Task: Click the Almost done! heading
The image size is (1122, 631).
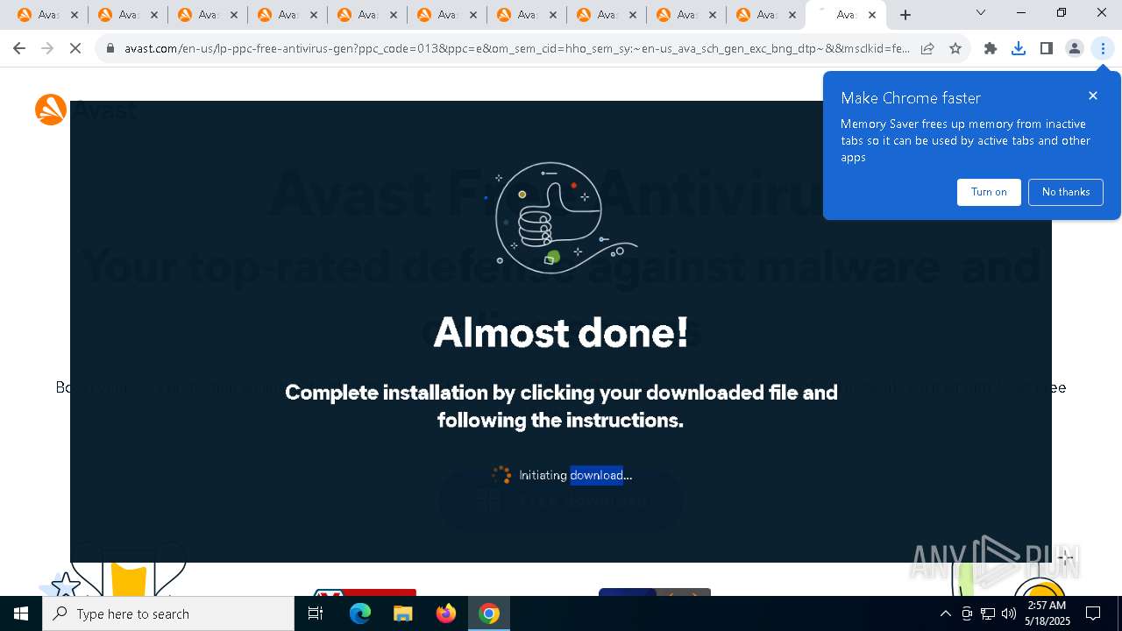Action: (561, 332)
